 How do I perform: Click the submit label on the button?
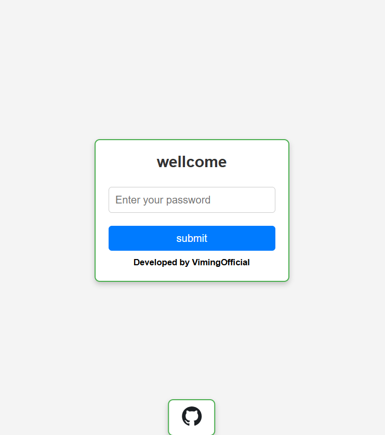(192, 238)
